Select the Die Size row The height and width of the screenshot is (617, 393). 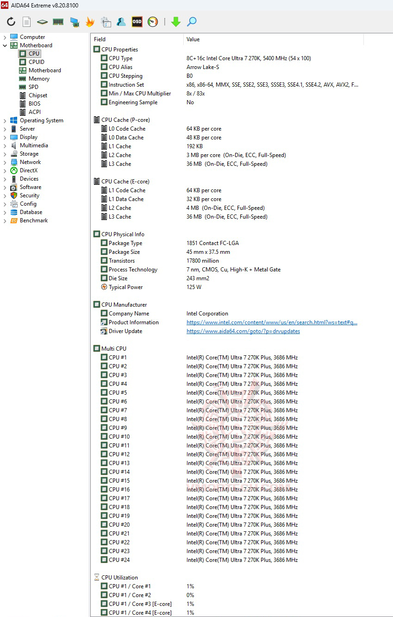(227, 278)
